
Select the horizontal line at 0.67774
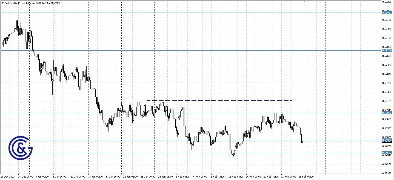[178, 51]
